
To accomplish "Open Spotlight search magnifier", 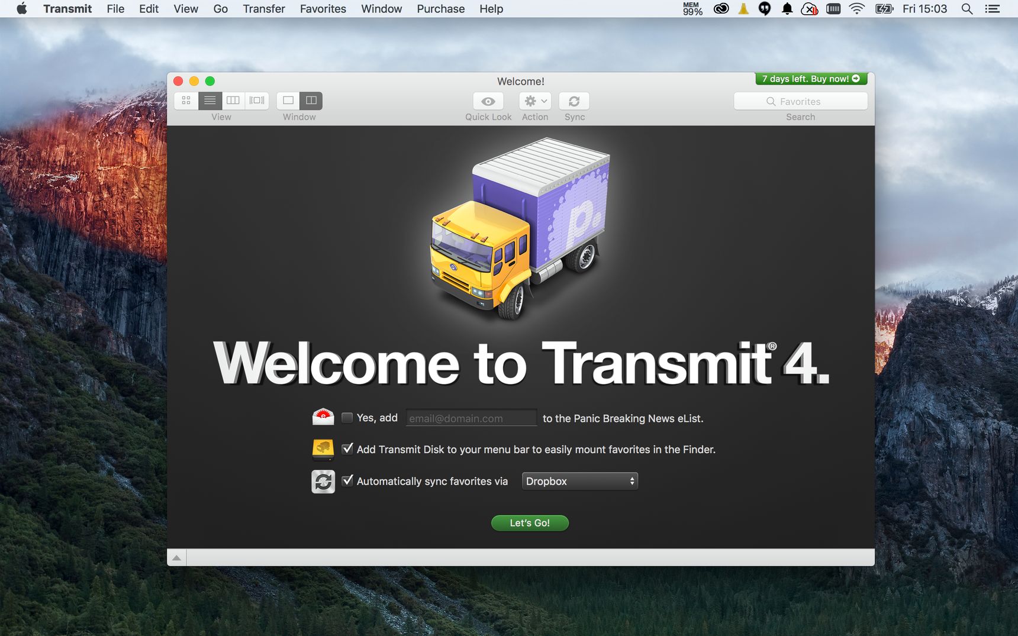I will [x=967, y=9].
